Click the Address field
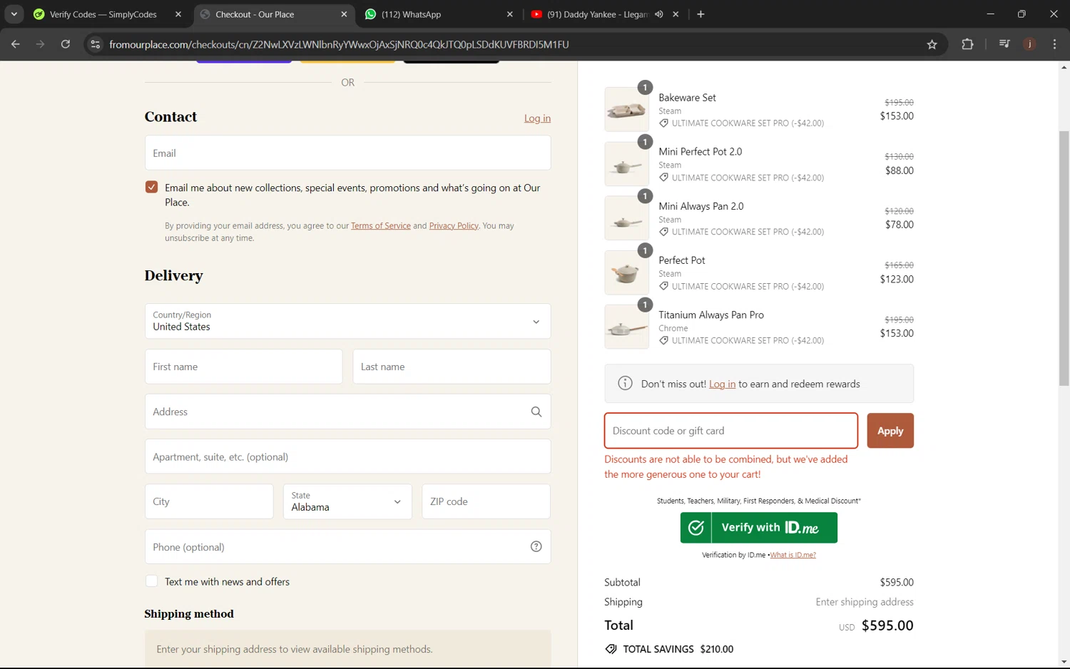Image resolution: width=1070 pixels, height=669 pixels. [347, 412]
